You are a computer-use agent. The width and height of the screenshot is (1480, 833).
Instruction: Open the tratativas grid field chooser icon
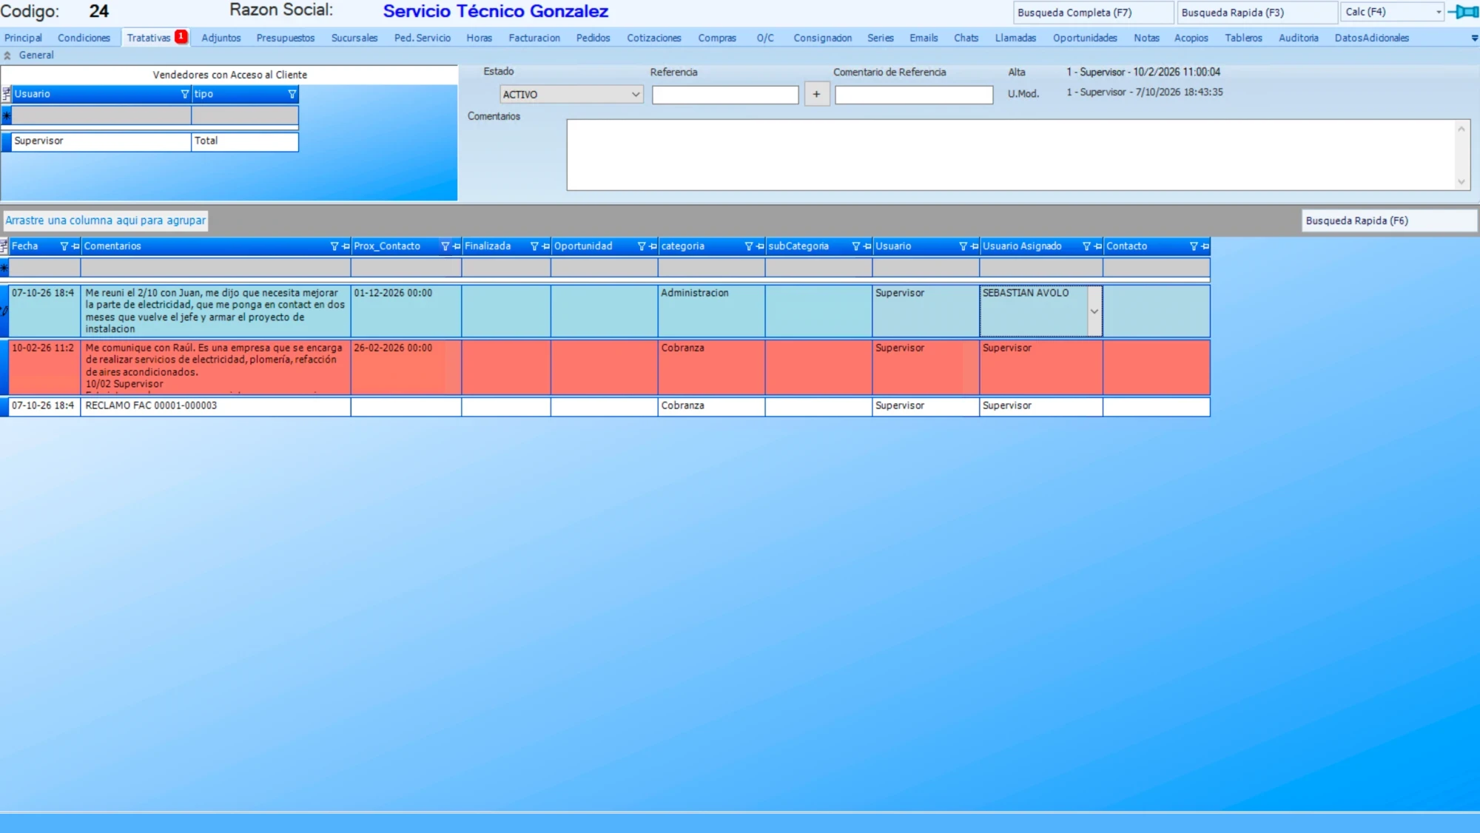(4, 246)
